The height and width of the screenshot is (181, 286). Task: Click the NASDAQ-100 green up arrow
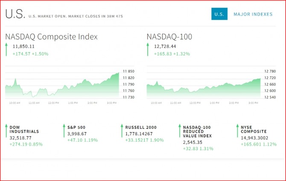pos(148,50)
